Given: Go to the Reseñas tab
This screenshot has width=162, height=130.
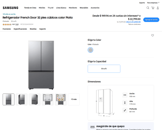Looking at the screenshot, I should [x=33, y=29].
